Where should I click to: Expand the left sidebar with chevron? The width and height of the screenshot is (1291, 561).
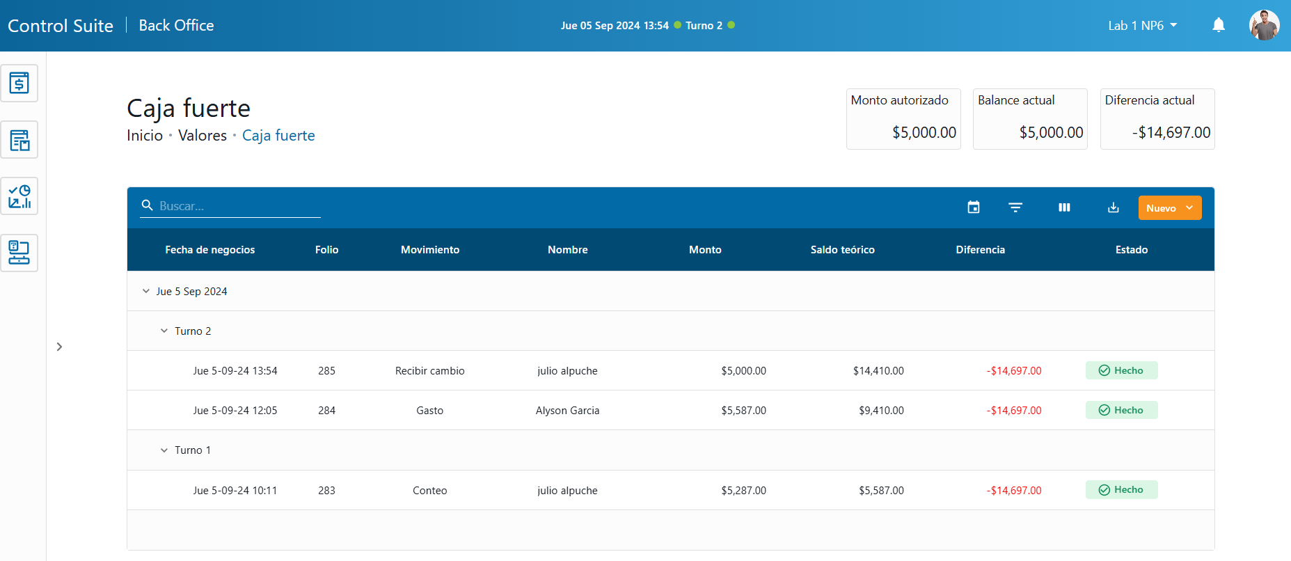tap(59, 347)
